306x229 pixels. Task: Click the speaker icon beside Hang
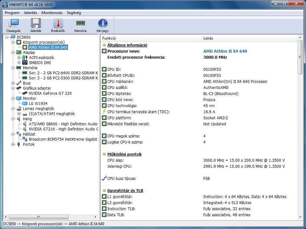click(x=19, y=119)
